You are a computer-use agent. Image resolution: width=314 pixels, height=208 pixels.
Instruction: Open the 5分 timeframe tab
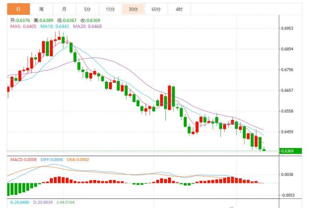[87, 9]
